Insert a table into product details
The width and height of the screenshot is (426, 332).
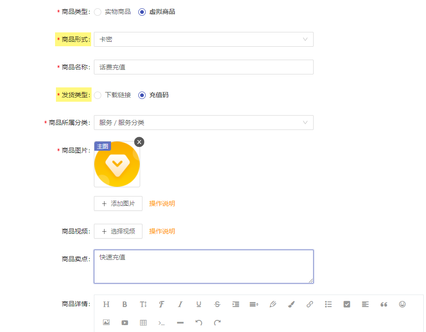pos(143,322)
